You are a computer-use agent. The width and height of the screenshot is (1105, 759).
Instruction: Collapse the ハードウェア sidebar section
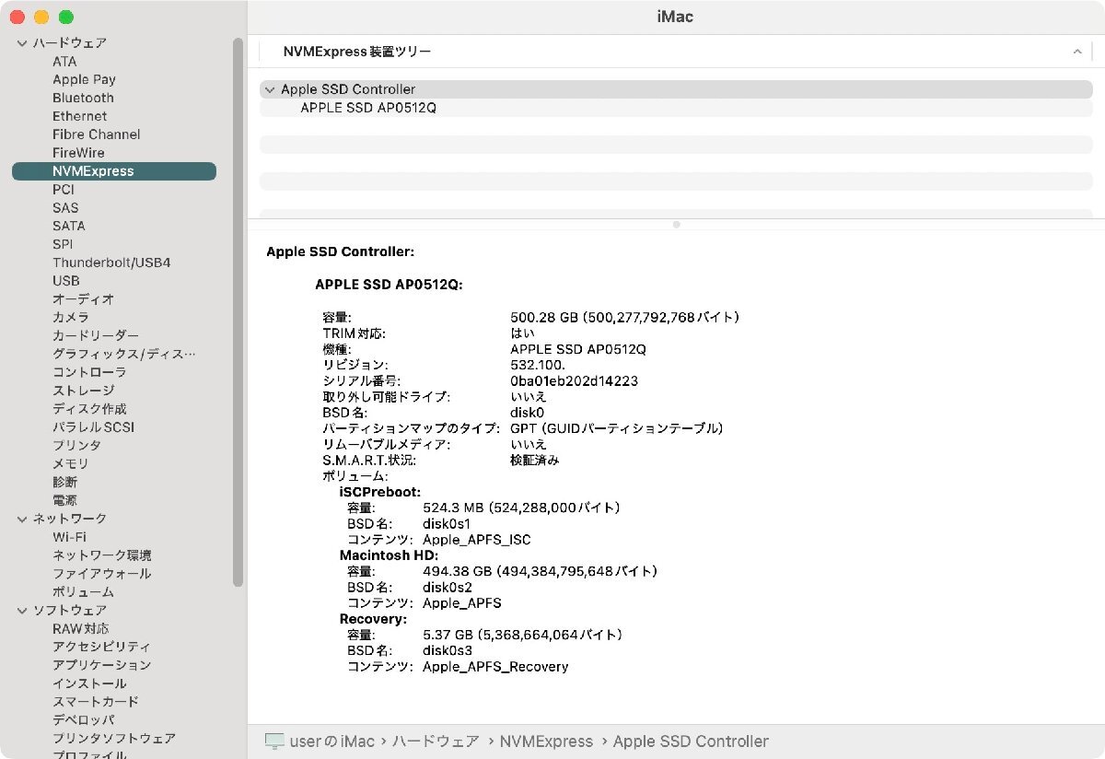[20, 42]
